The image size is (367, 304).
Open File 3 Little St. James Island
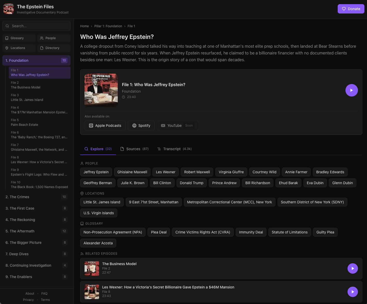(x=40, y=98)
